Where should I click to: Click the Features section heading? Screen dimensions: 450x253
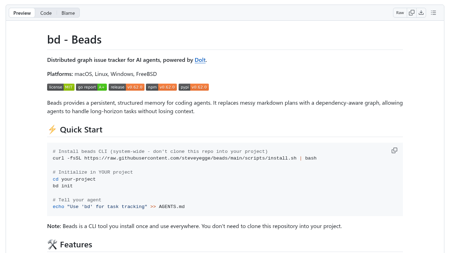pyautogui.click(x=76, y=244)
